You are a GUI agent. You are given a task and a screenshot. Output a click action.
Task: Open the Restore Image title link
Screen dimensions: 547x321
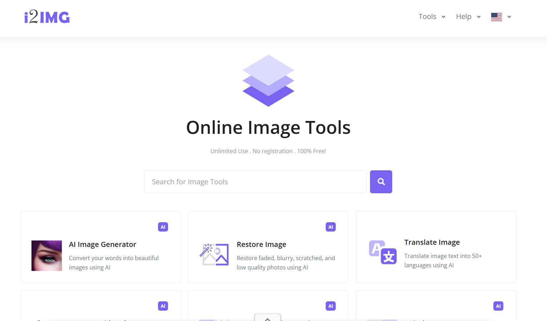[261, 244]
